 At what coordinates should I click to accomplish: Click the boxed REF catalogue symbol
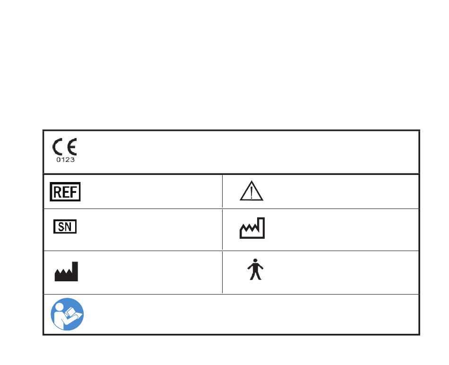65,191
